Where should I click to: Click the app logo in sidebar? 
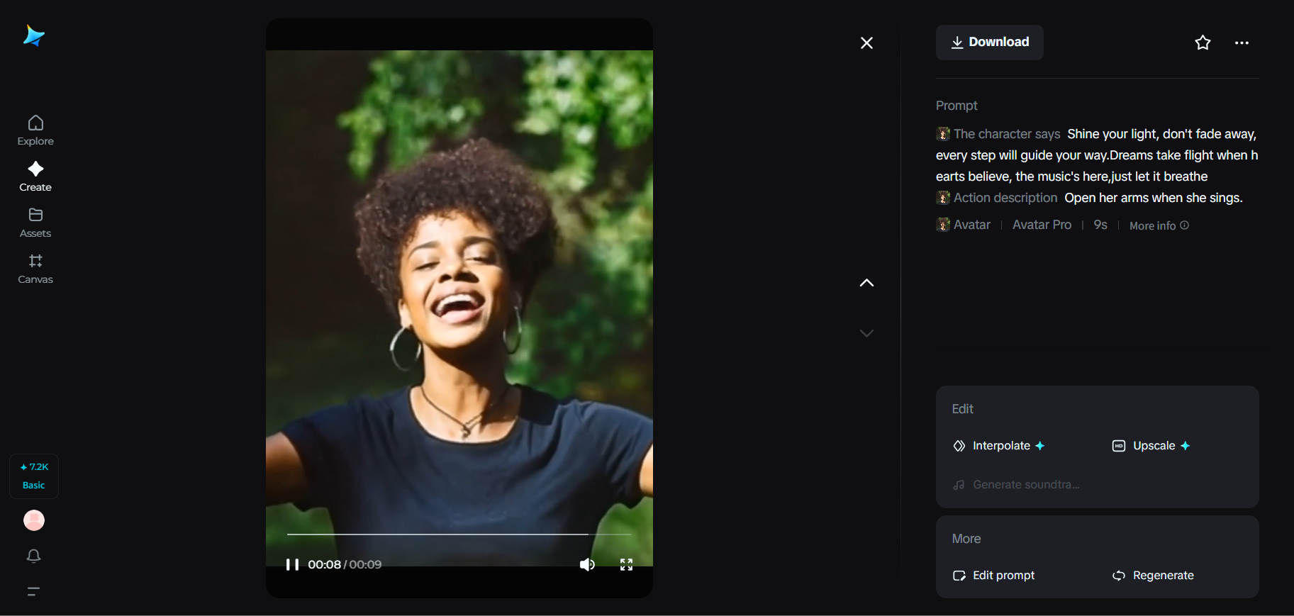(33, 35)
